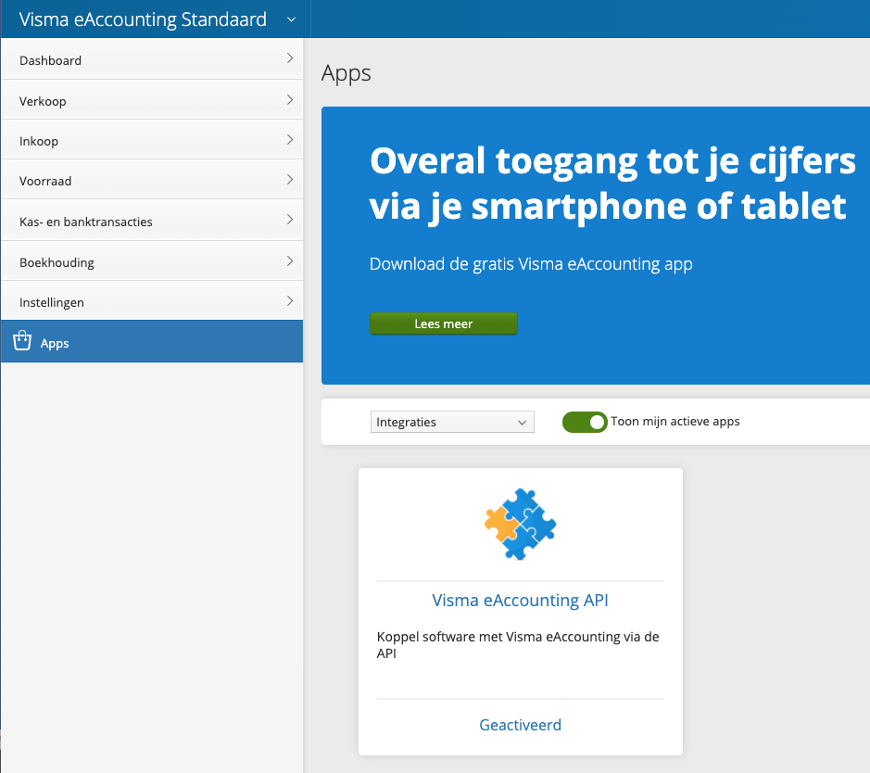
Task: Click the Apps shopping bag icon
Action: click(x=22, y=341)
